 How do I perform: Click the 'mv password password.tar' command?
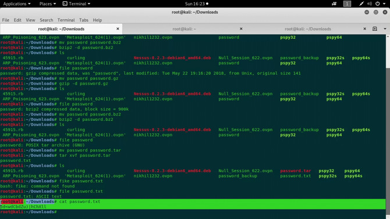90,150
